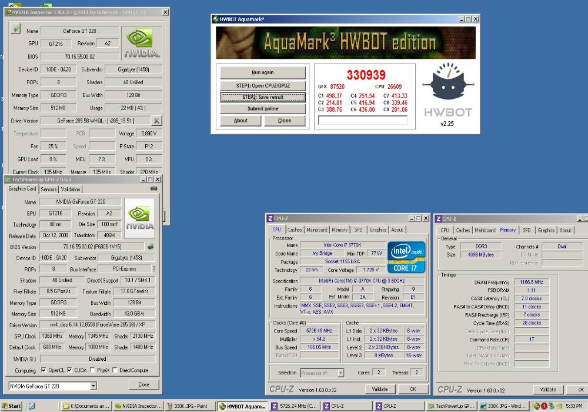
Task: Click the CPU-Z processor window title icon
Action: [270, 218]
